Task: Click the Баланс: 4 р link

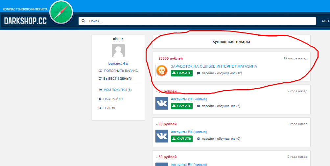Action: pyautogui.click(x=118, y=63)
